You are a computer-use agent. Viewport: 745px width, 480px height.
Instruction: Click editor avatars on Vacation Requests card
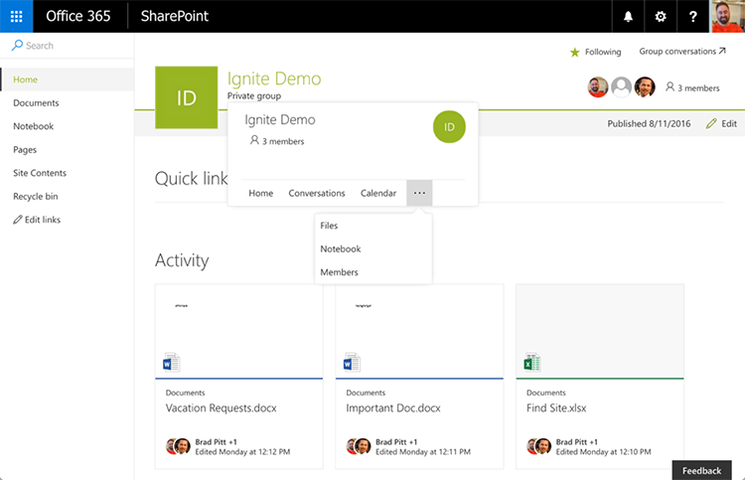tap(178, 446)
